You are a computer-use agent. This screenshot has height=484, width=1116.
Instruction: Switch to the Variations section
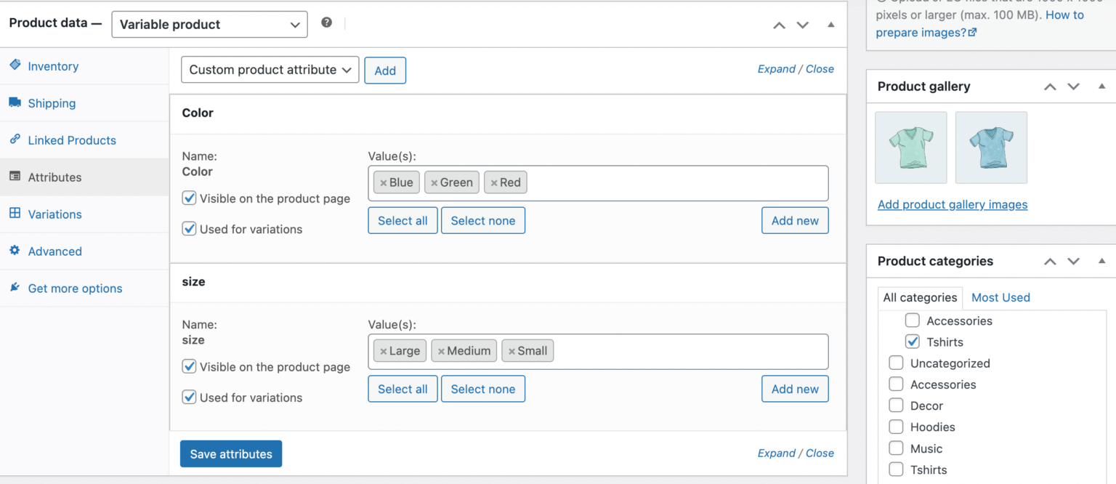(x=54, y=214)
